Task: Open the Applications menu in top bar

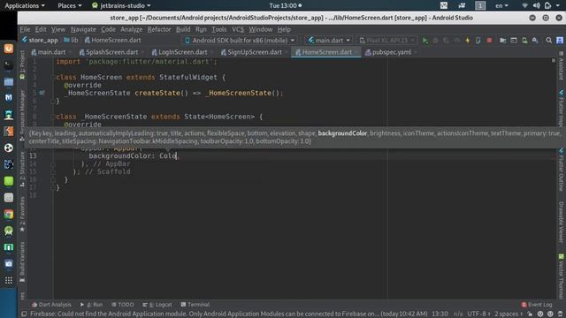Action: pos(25,5)
